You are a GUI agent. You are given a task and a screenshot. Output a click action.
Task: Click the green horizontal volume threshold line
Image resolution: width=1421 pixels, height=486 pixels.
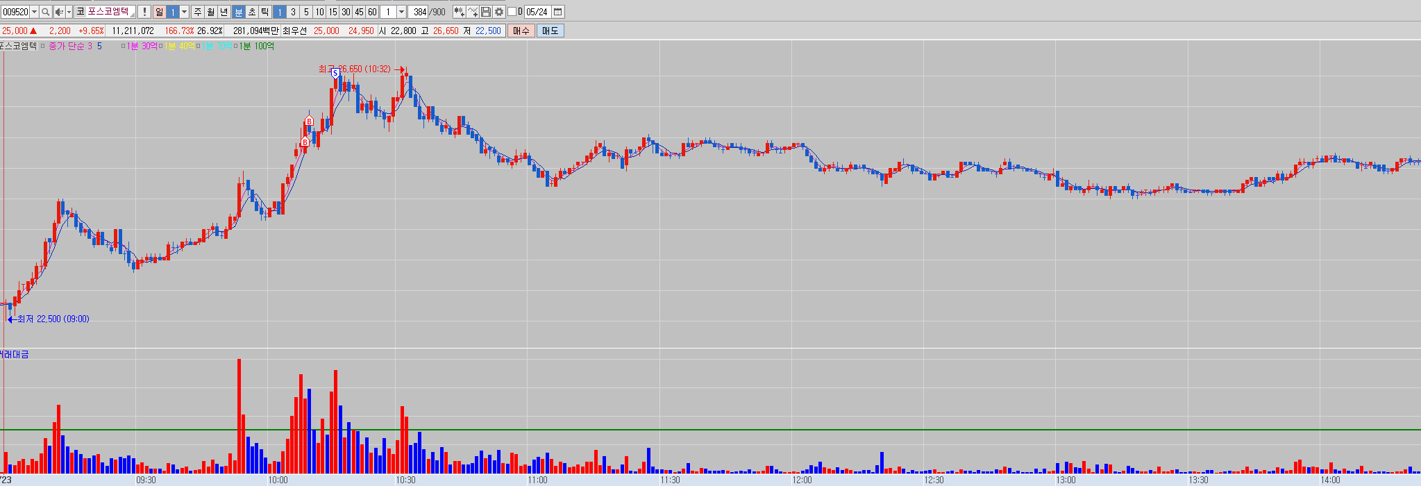point(902,430)
